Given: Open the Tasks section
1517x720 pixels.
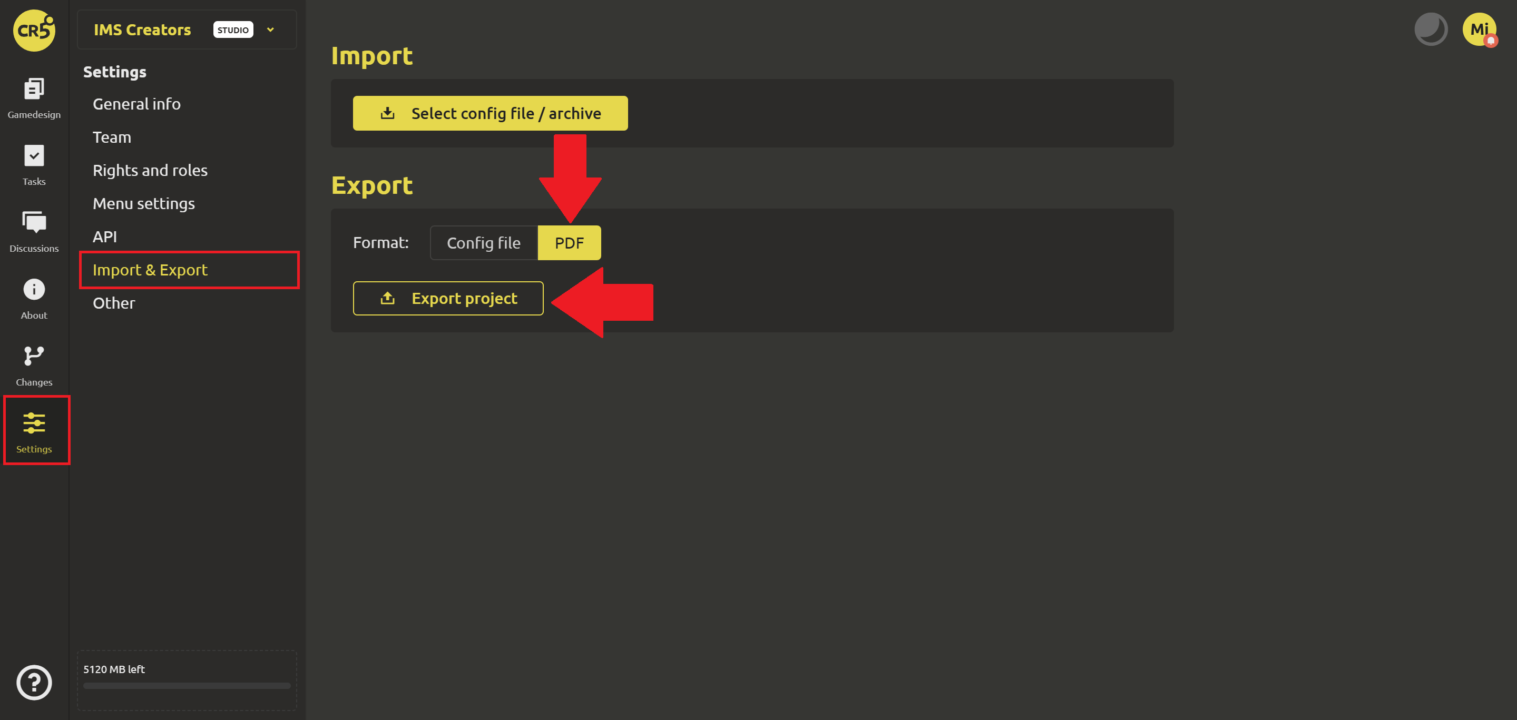Looking at the screenshot, I should (x=34, y=165).
